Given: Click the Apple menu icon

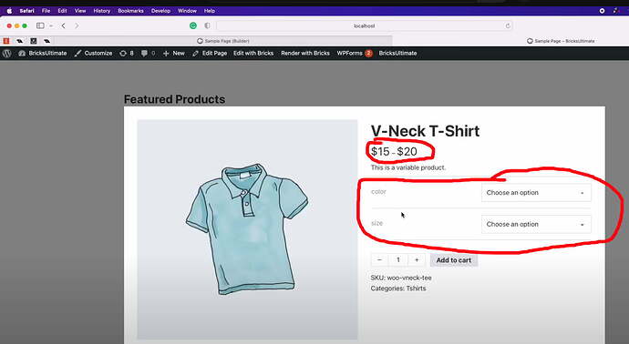Looking at the screenshot, I should (x=9, y=11).
